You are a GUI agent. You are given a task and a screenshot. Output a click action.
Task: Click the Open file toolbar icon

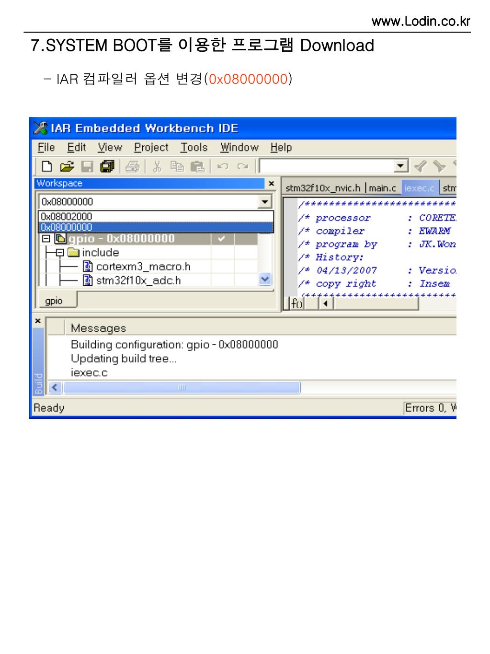[67, 166]
